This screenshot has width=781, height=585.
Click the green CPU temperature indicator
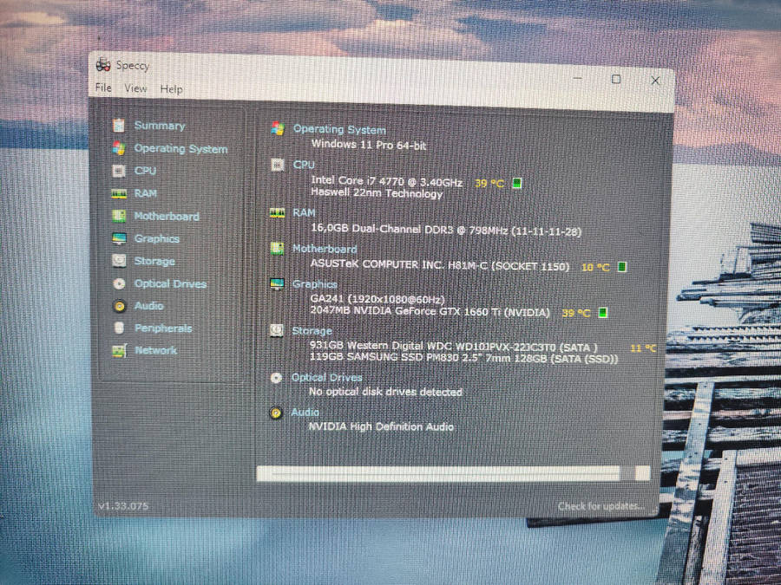pos(517,183)
